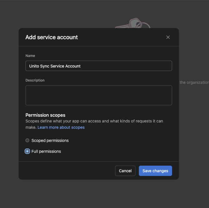This screenshot has width=209, height=208.
Task: Click the Add service account title
Action: tap(51, 37)
